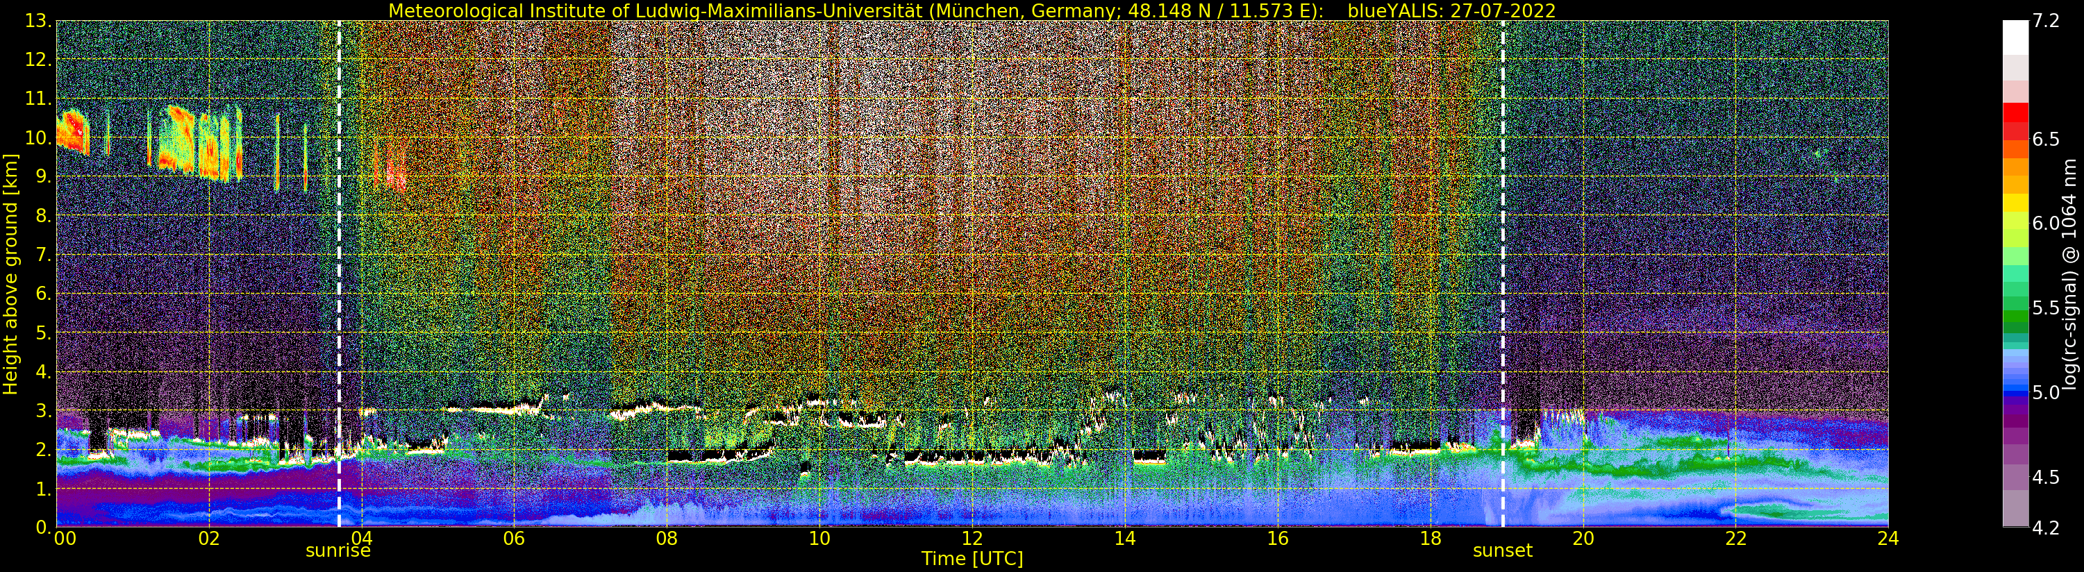2084x572 pixels.
Task: Click the 'sunset' label below the axis
Action: 1502,551
